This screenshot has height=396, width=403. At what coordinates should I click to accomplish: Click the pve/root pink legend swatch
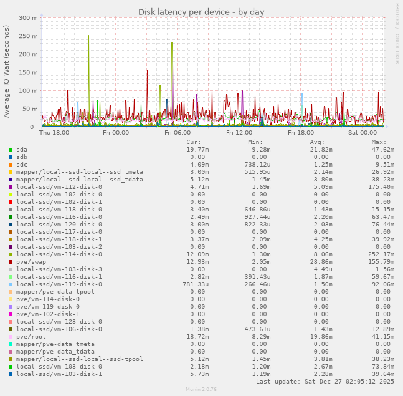(x=11, y=337)
